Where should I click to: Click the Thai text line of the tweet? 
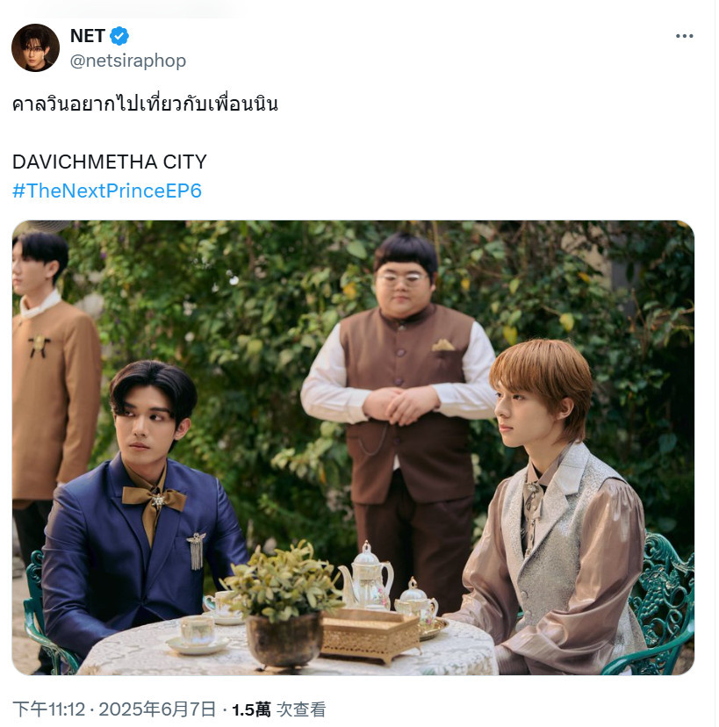click(145, 104)
